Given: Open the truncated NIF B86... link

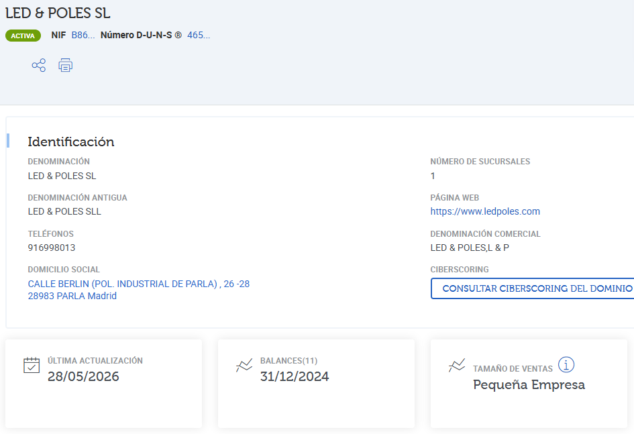Looking at the screenshot, I should click(x=83, y=35).
